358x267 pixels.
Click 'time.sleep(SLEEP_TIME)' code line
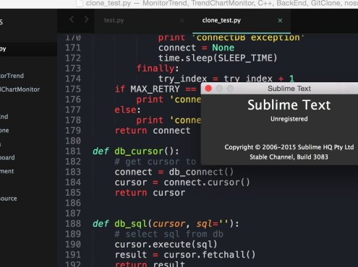click(x=218, y=58)
